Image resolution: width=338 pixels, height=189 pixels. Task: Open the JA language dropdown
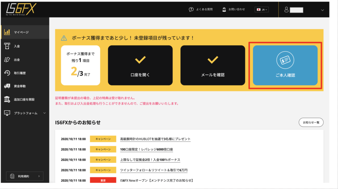(262, 10)
